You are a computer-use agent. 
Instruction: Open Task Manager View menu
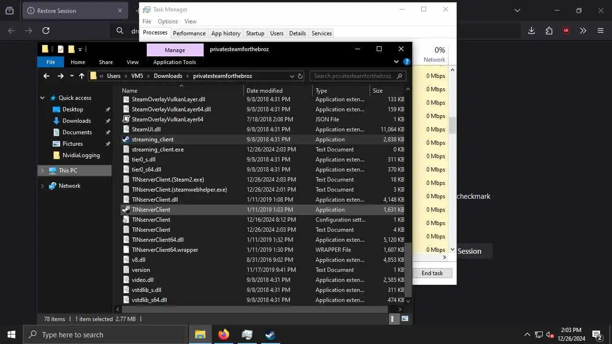tap(190, 21)
